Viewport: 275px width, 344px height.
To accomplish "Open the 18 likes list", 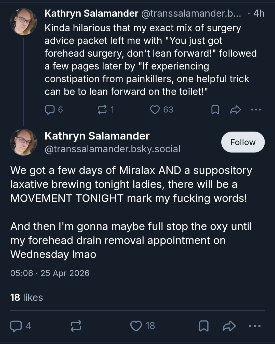I will (26, 297).
